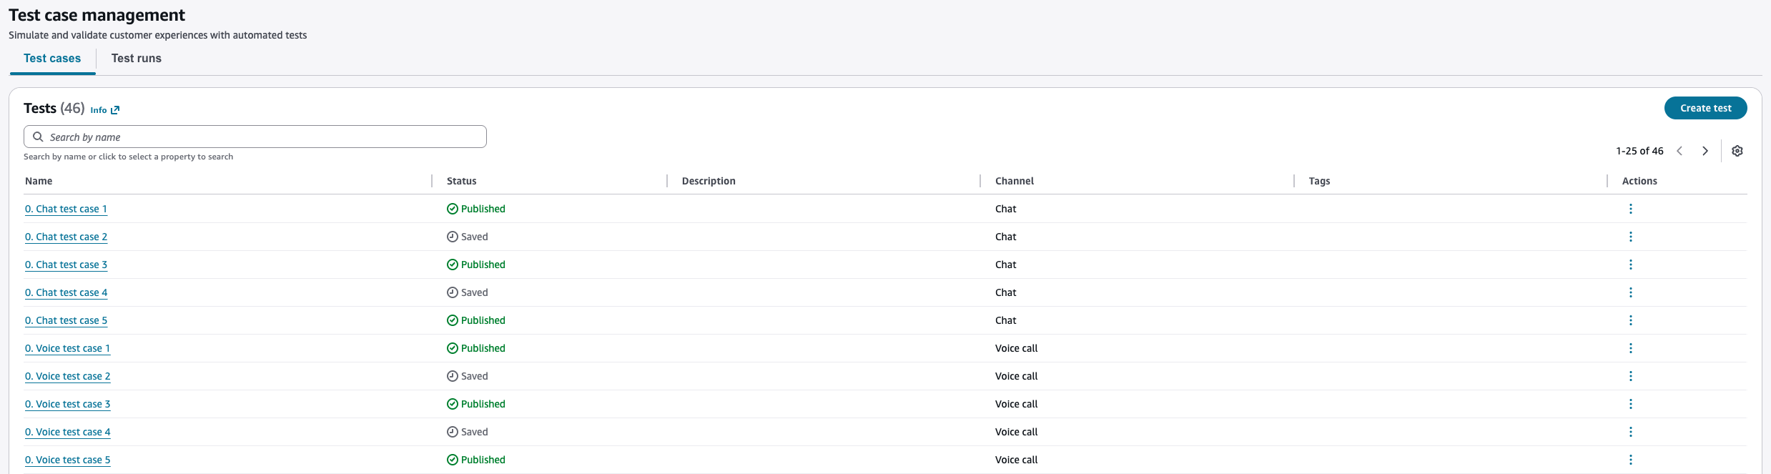Open actions menu for Chat test case 2
This screenshot has height=474, width=1771.
(x=1630, y=237)
